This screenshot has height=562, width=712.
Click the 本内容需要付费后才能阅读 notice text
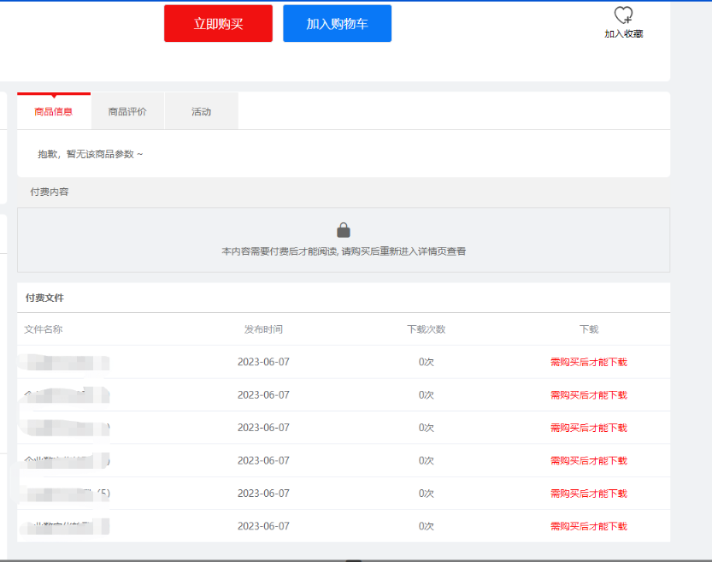[x=344, y=251]
